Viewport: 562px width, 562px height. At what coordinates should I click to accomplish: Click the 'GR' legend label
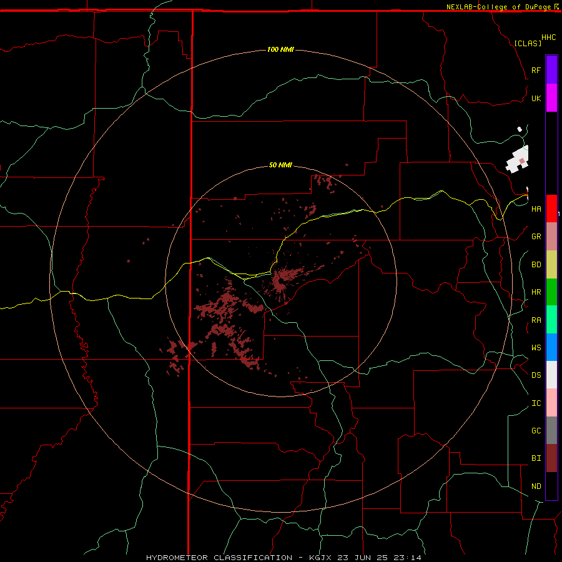(x=536, y=237)
